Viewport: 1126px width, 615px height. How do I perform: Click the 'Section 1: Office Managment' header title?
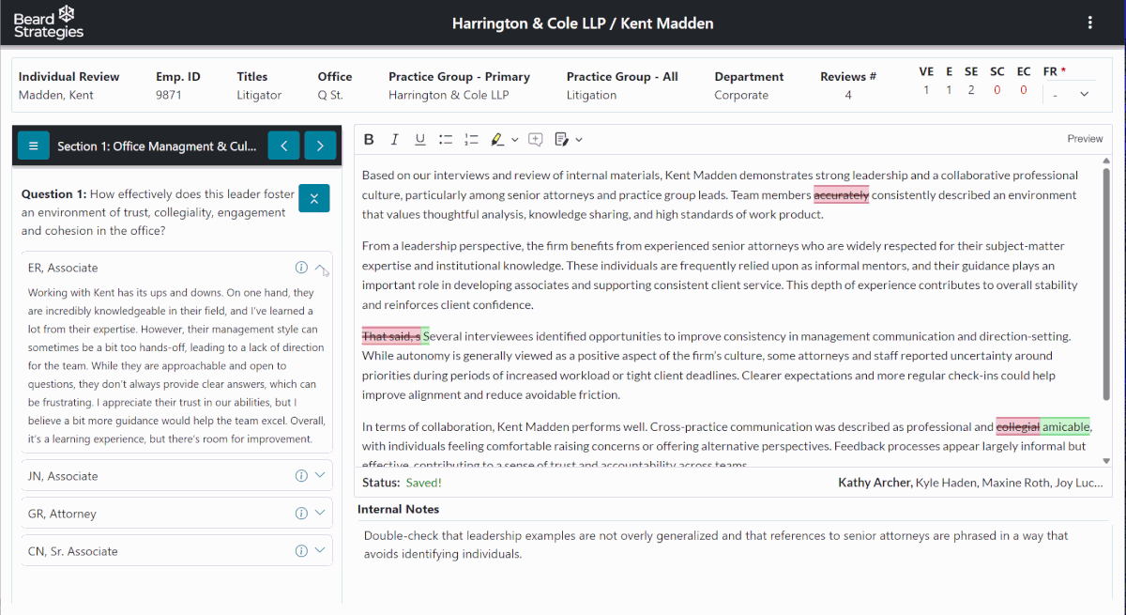[x=157, y=146]
